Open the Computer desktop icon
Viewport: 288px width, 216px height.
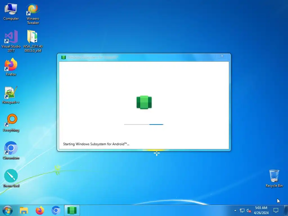pyautogui.click(x=11, y=12)
